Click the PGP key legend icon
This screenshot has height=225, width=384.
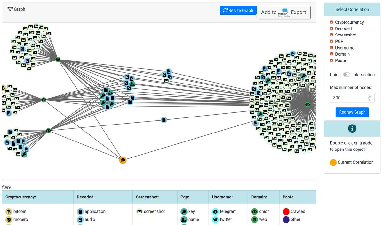pyautogui.click(x=184, y=212)
